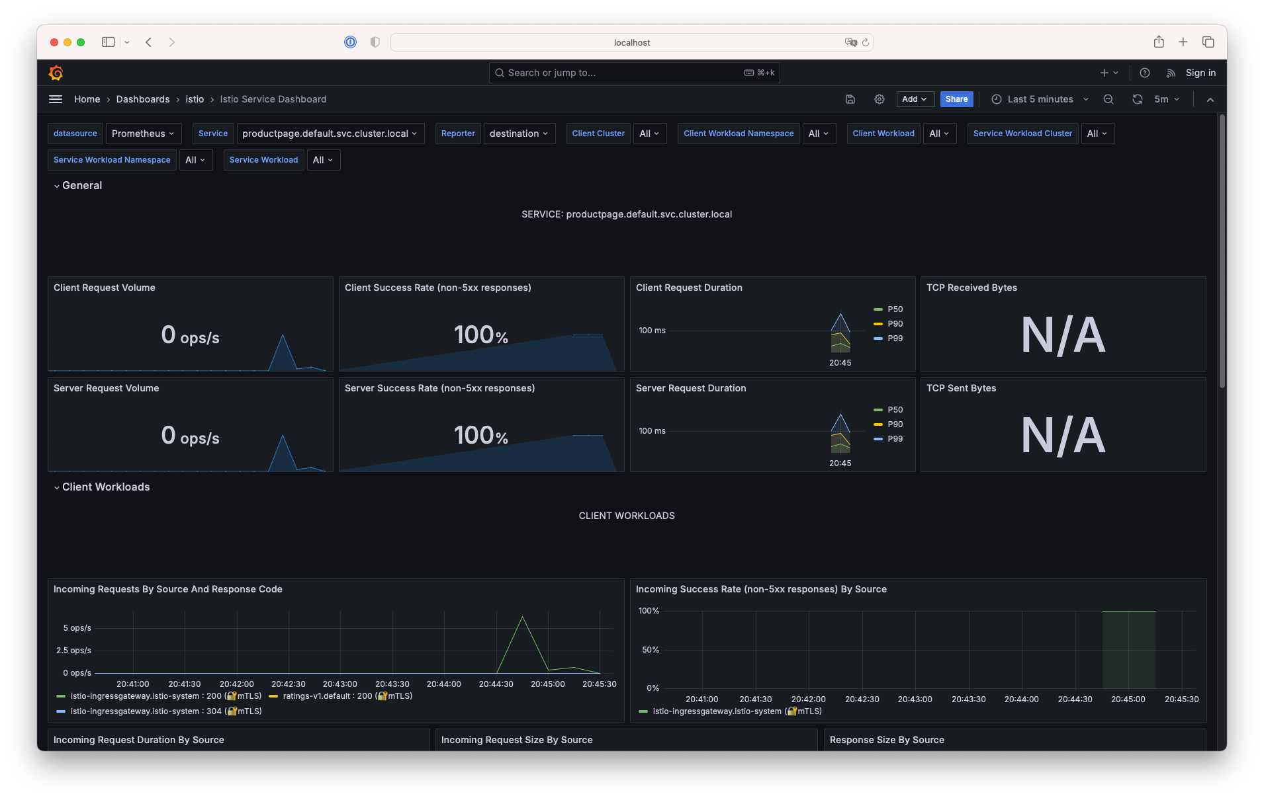Go to Dashboards breadcrumb
This screenshot has width=1264, height=800.
[143, 99]
